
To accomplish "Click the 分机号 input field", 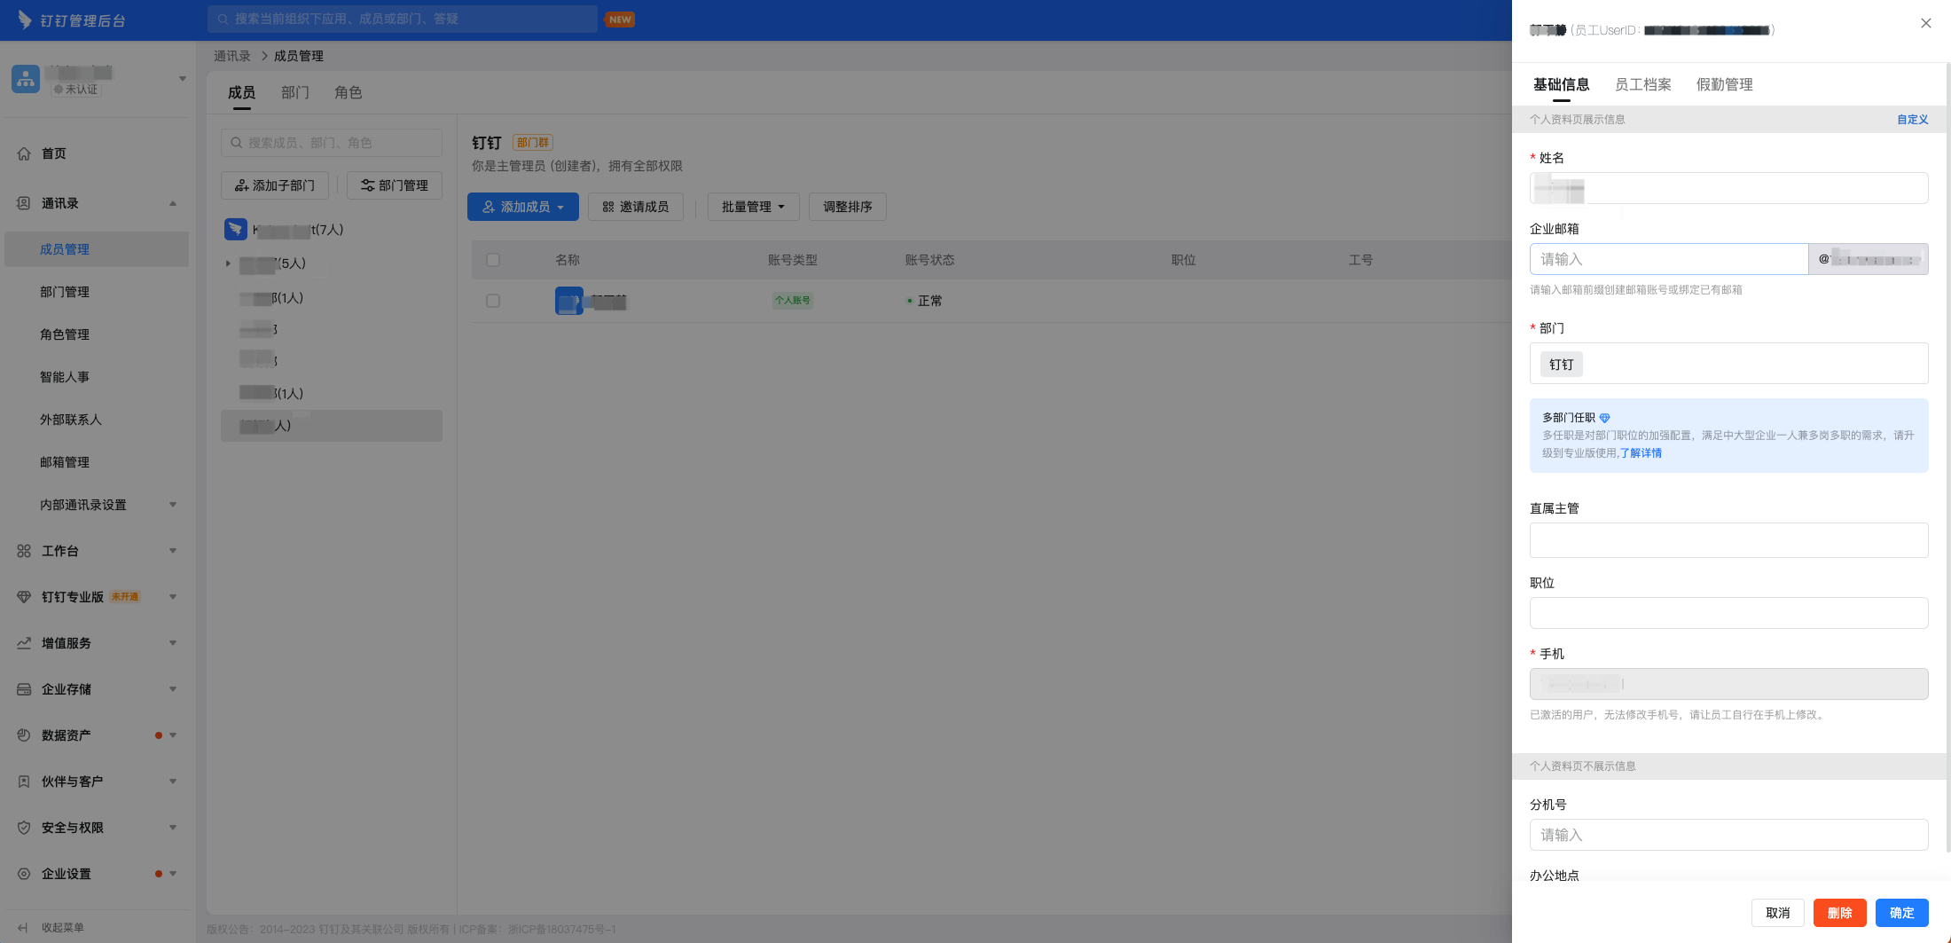I will [x=1729, y=835].
